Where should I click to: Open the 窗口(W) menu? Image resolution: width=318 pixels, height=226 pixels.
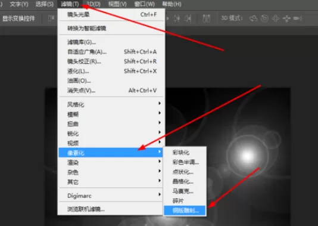pos(144,4)
